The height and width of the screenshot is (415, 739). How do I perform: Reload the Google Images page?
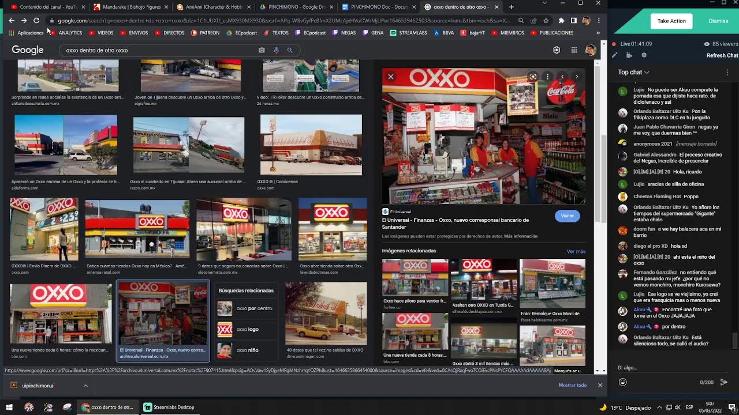36,21
